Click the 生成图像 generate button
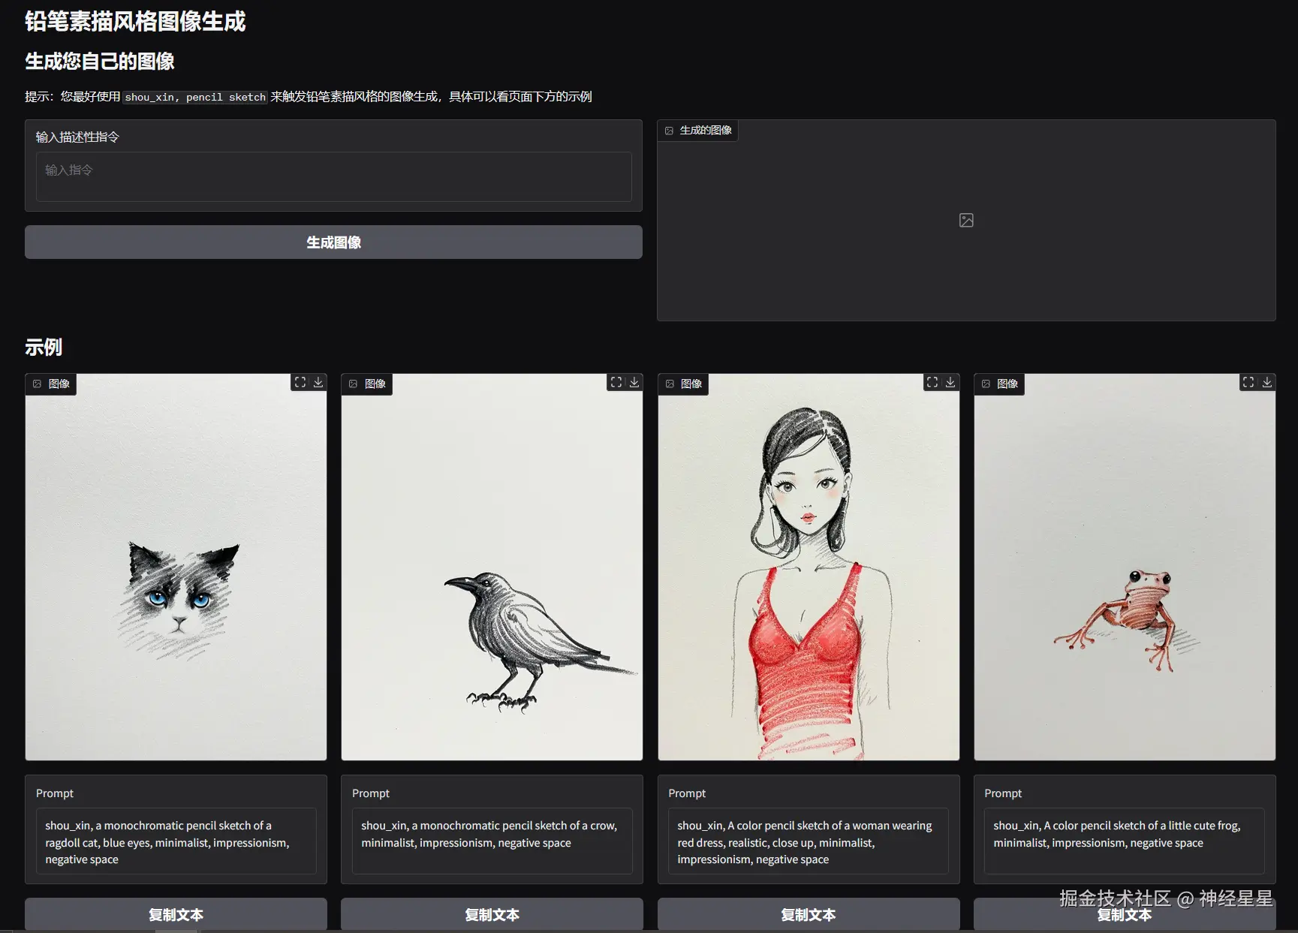The width and height of the screenshot is (1298, 933). [x=333, y=242]
